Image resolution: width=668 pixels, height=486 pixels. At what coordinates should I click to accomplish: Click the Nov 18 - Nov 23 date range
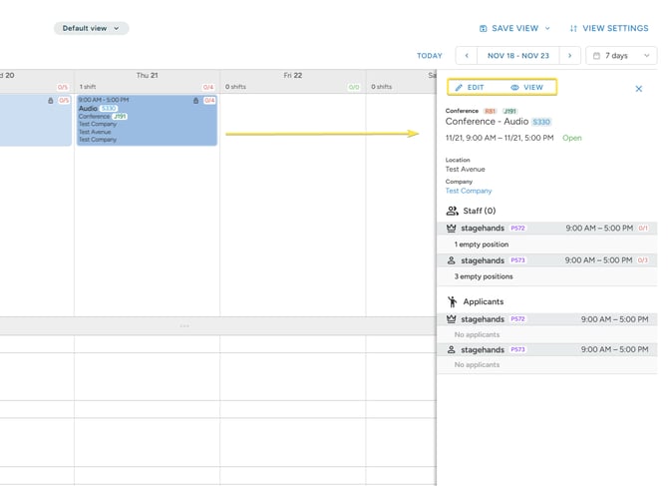[518, 56]
